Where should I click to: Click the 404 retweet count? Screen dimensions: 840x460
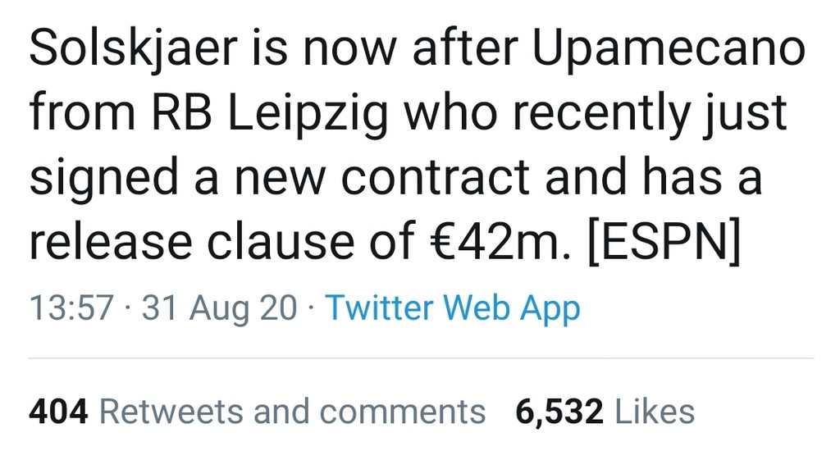58,411
